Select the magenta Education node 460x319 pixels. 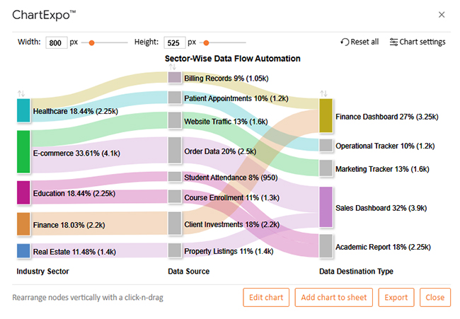pyautogui.click(x=23, y=192)
